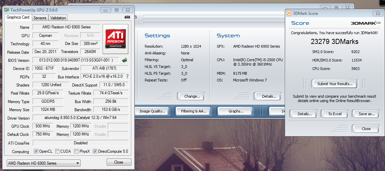Click the ATI CrossFire Disabled field
The height and width of the screenshot is (171, 385).
click(x=81, y=143)
